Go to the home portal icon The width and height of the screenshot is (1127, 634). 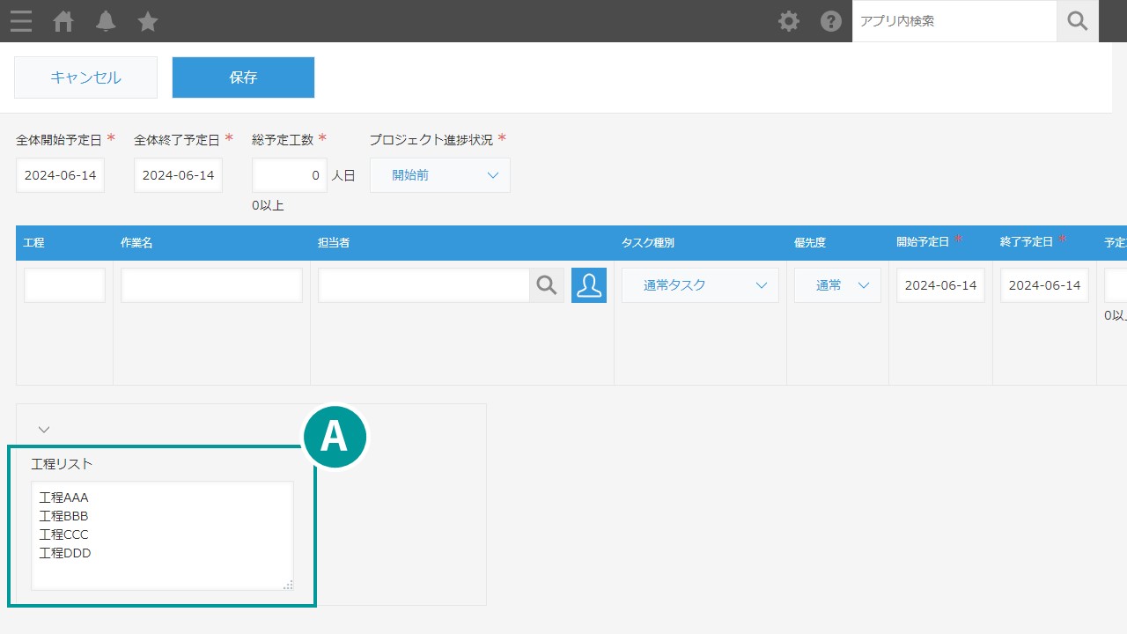(63, 21)
